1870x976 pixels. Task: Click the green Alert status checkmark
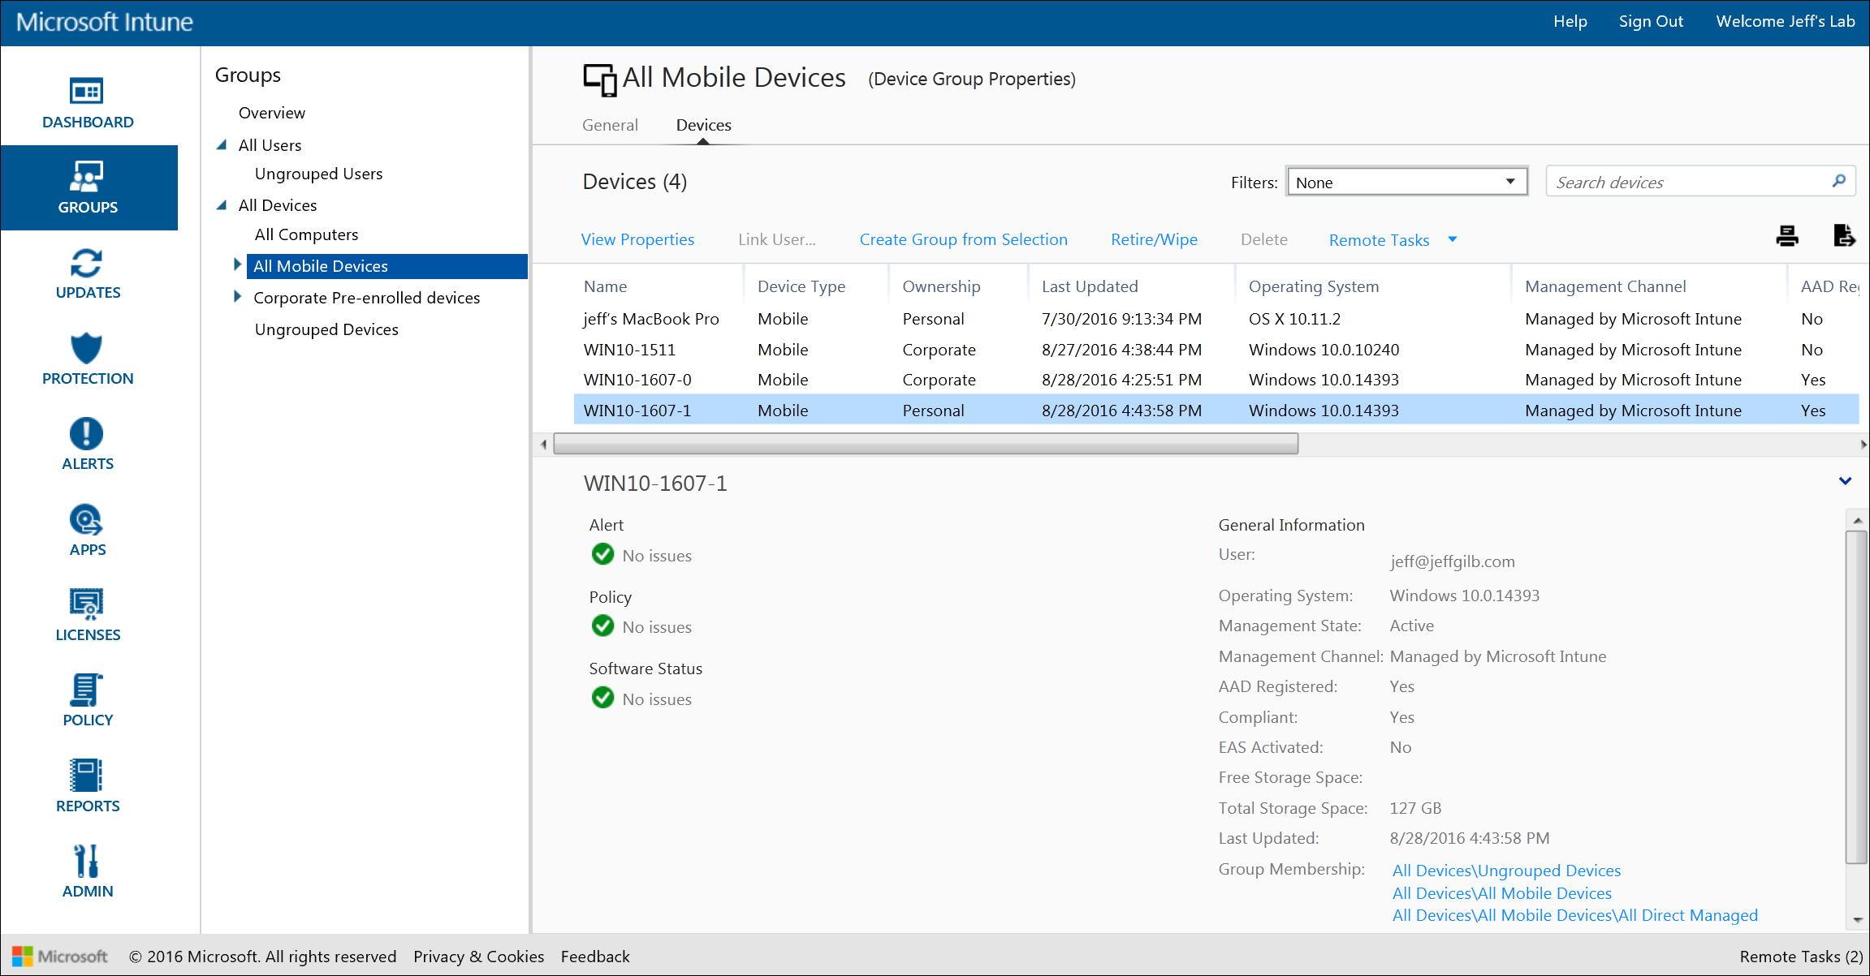click(602, 554)
